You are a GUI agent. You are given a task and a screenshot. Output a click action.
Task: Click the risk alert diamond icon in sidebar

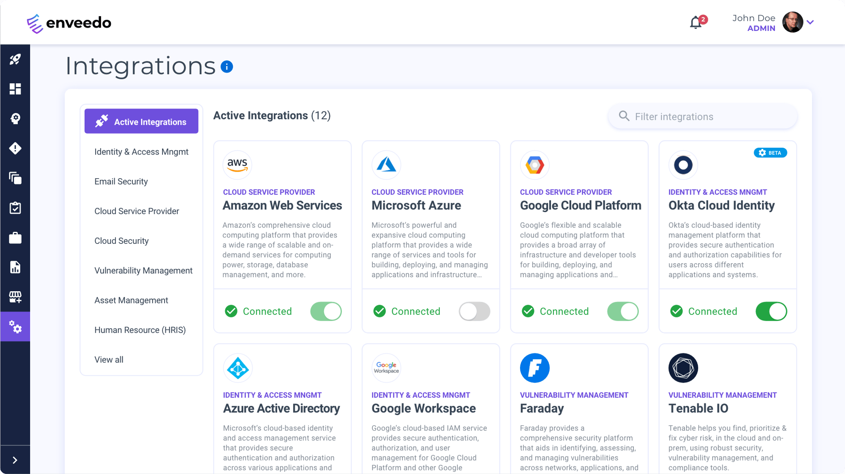coord(15,148)
